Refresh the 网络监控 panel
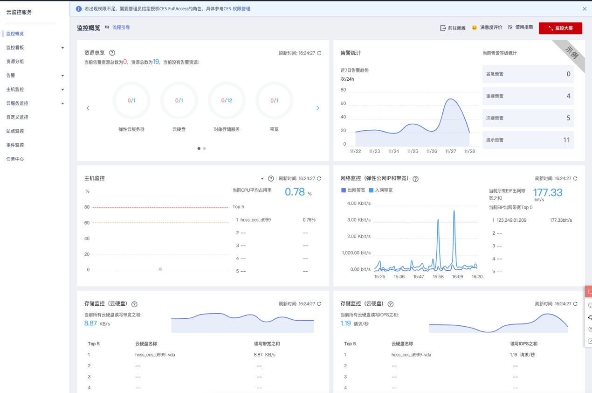Screen dimensions: 592x393 [x=576, y=179]
